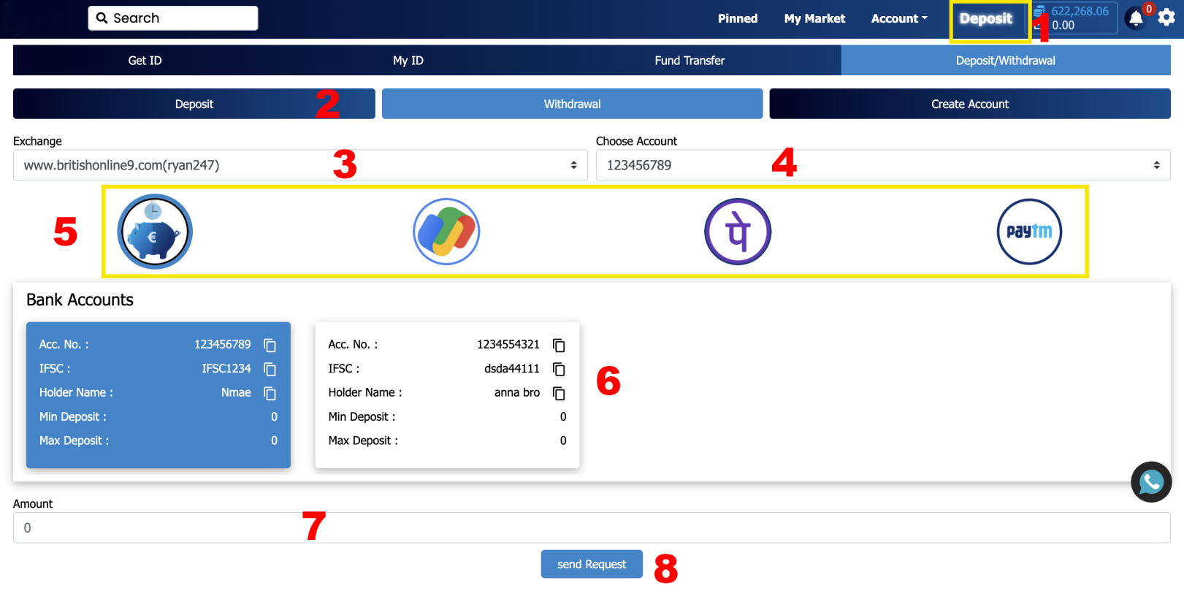The image size is (1184, 591).
Task: Click the Amount field label
Action: click(x=33, y=504)
